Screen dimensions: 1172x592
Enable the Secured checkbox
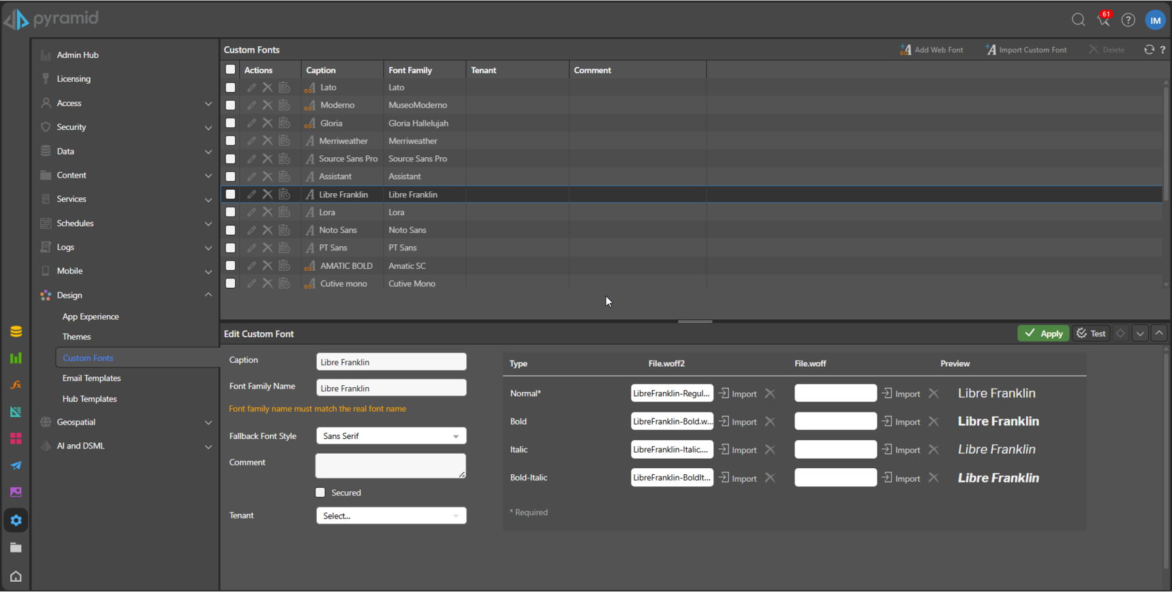pos(320,493)
